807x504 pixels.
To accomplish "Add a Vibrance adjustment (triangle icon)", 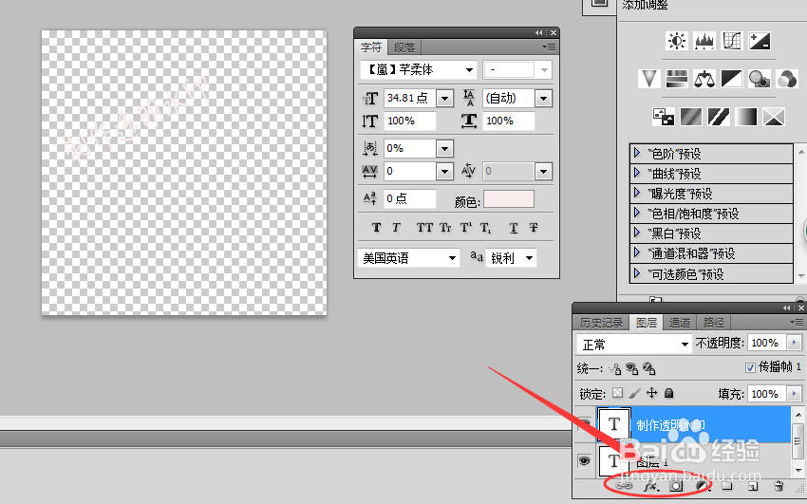I will coord(649,79).
